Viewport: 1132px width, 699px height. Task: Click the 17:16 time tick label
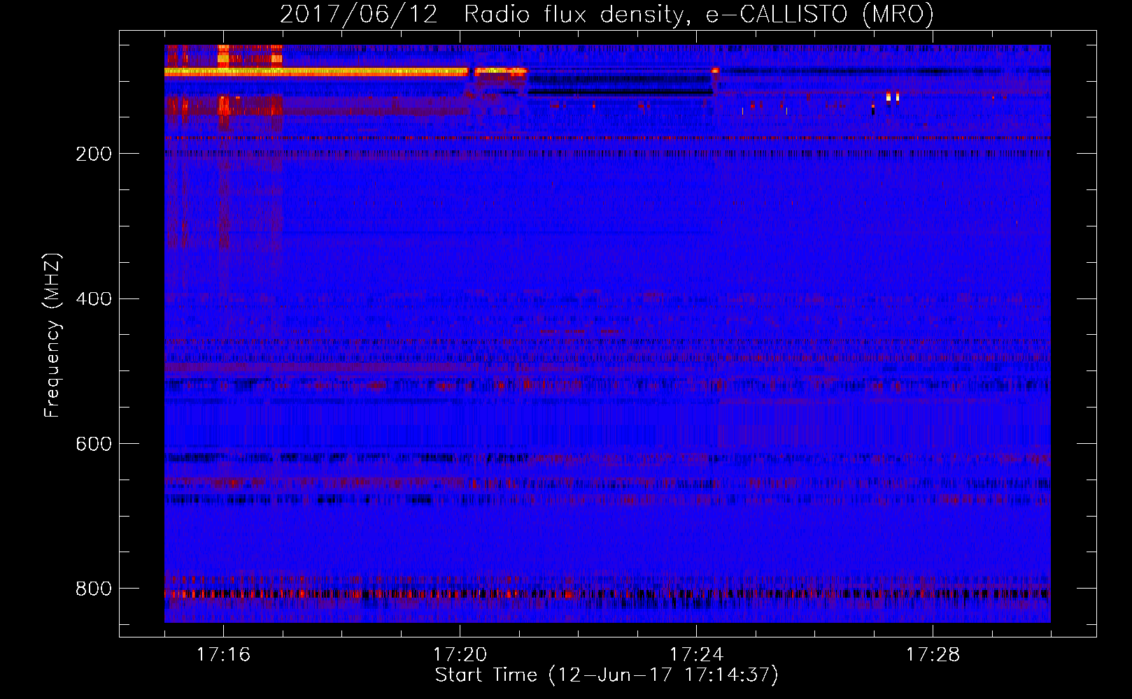223,654
